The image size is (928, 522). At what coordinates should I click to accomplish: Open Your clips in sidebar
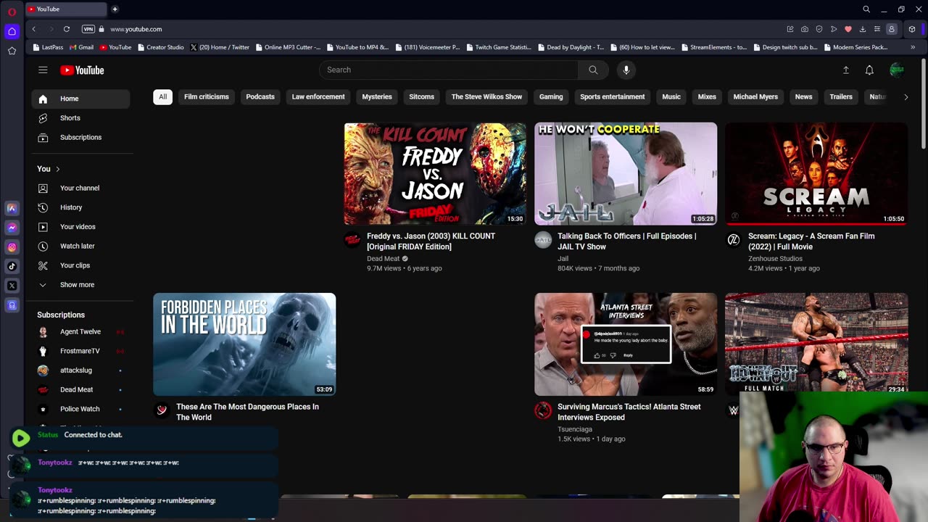tap(81, 265)
